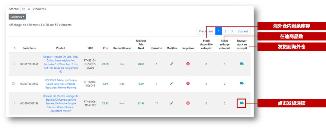Click the truck icon for the Tablier de Cuisine row

pyautogui.click(x=241, y=83)
